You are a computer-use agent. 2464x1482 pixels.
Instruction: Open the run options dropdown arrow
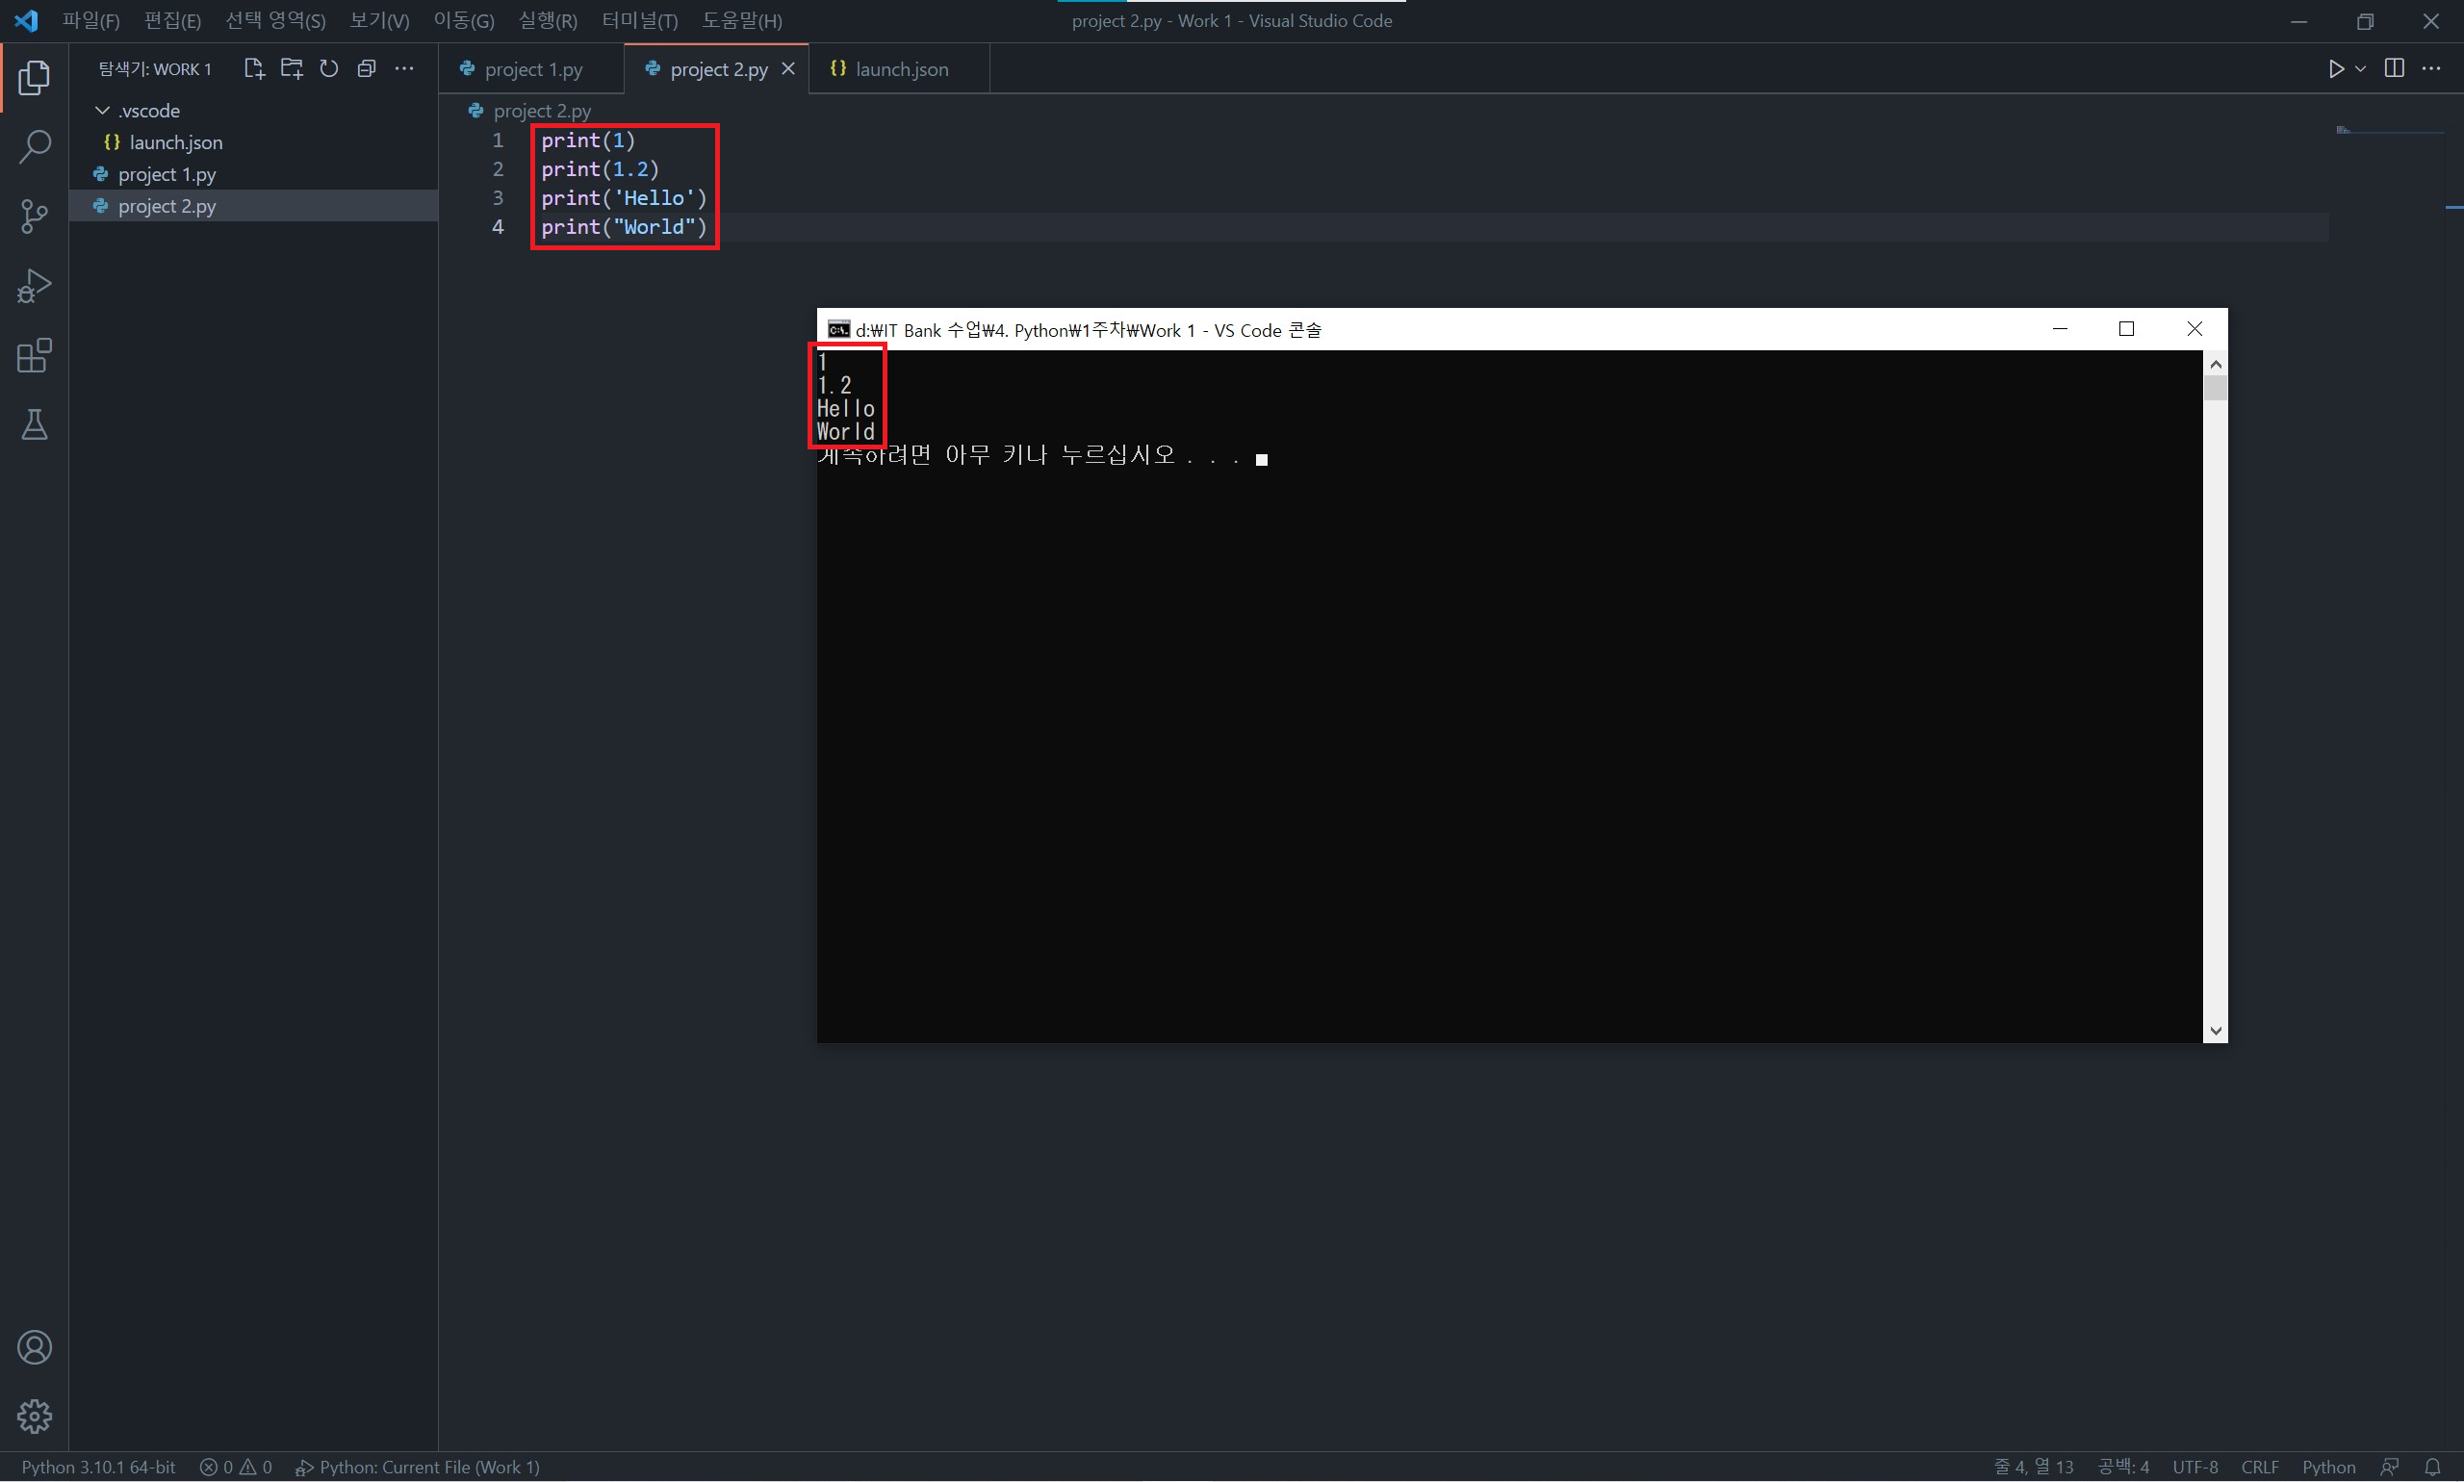pyautogui.click(x=2360, y=69)
